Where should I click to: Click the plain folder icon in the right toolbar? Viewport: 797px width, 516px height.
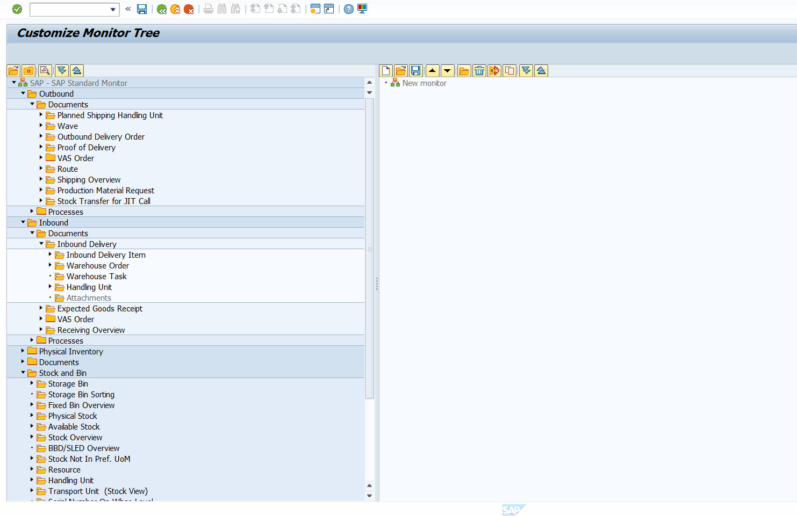(464, 71)
